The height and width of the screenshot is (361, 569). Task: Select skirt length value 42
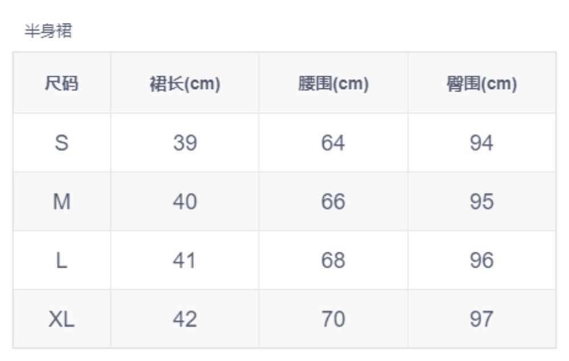pyautogui.click(x=185, y=319)
